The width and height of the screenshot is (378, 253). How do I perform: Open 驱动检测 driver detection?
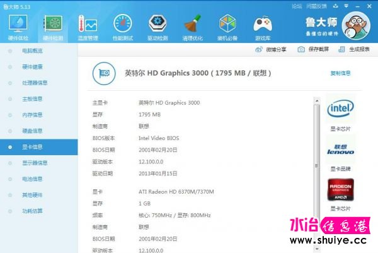[x=157, y=26]
